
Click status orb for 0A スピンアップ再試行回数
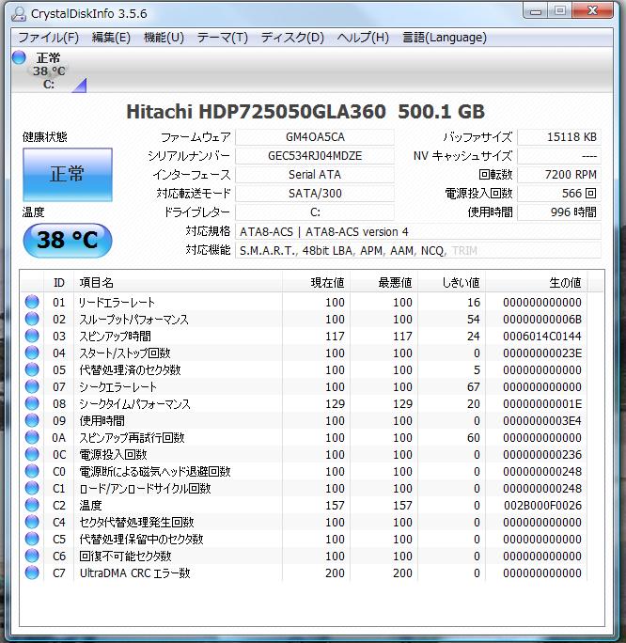tap(32, 437)
